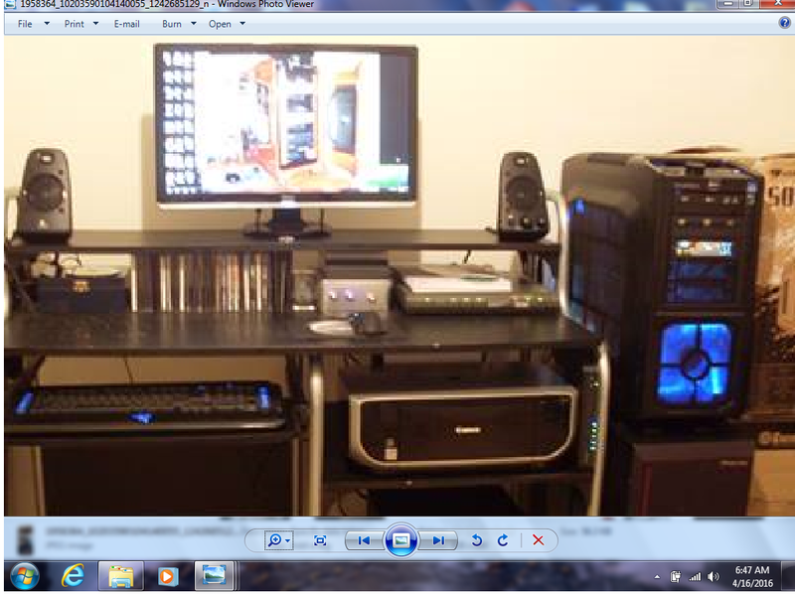Screen dimensions: 795x596
Task: Go to the next photo
Action: [x=438, y=540]
